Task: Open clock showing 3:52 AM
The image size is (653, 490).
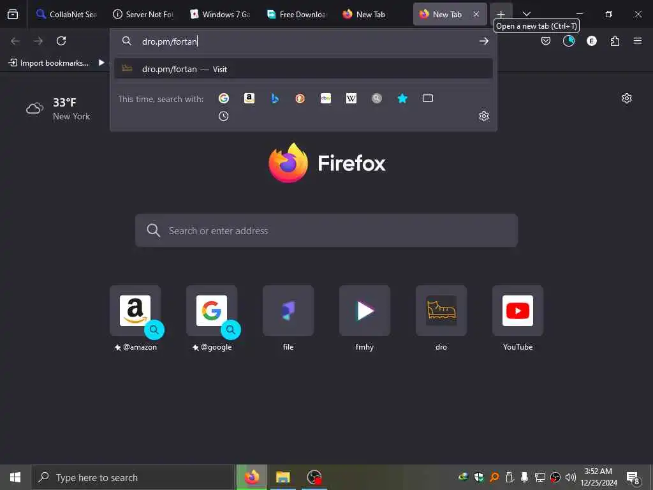Action: (598, 477)
